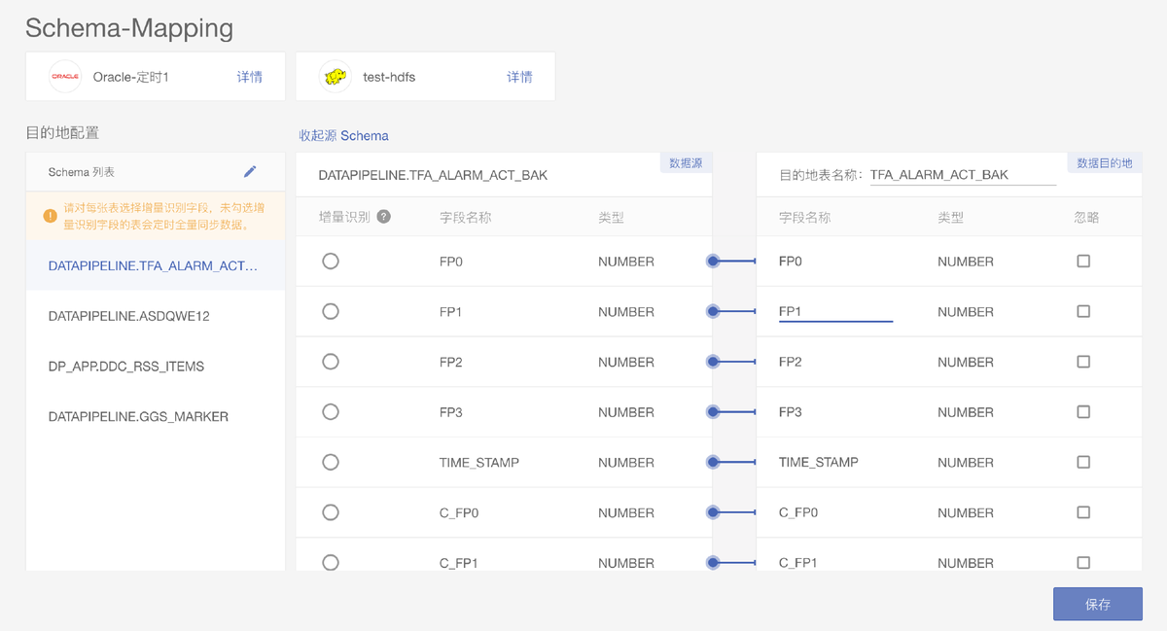Screen dimensions: 1167x631
Task: Tick the ignore checkbox for FP0
Action: click(x=1083, y=262)
